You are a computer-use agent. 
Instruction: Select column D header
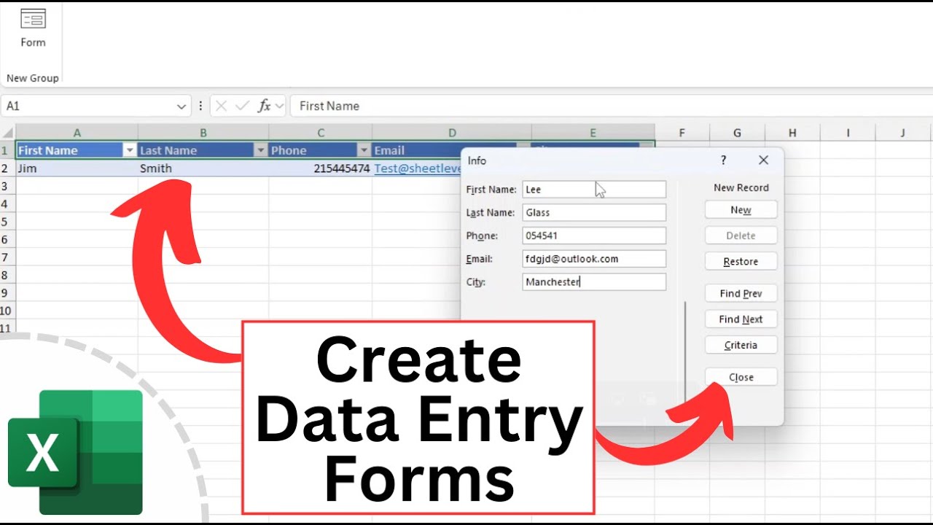click(452, 133)
